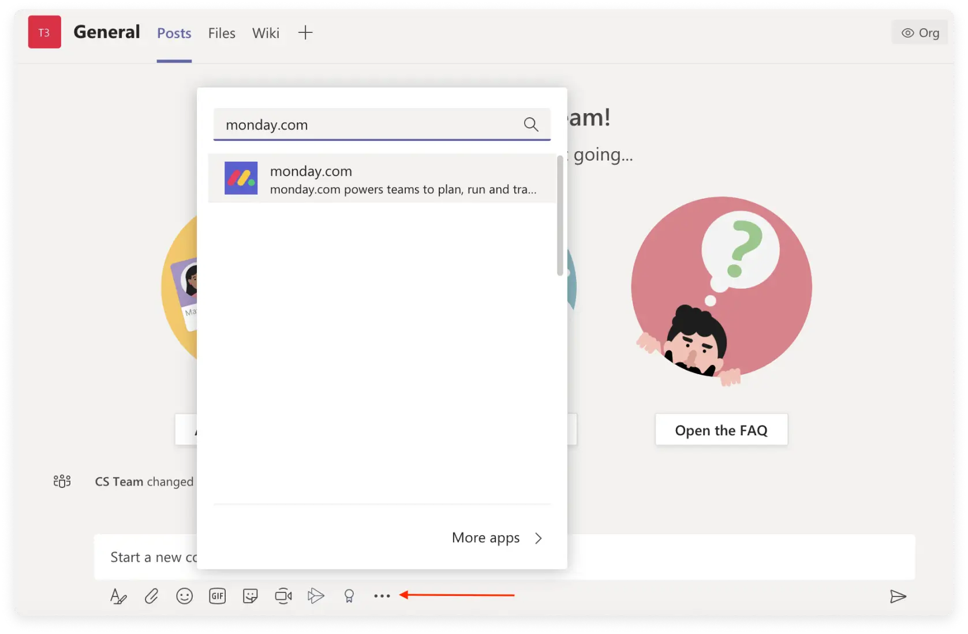Viewport: 968px width, 634px height.
Task: Attach a file with the paperclip icon
Action: [x=151, y=596]
